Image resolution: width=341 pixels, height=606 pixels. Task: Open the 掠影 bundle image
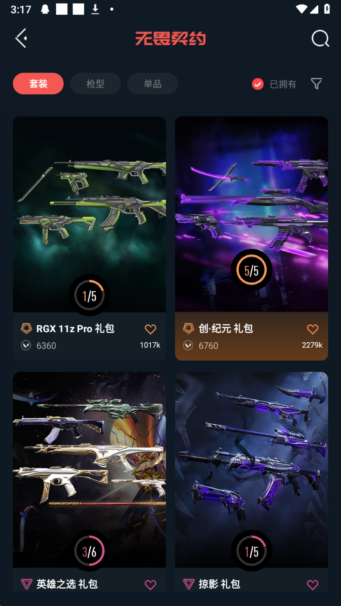coord(252,470)
